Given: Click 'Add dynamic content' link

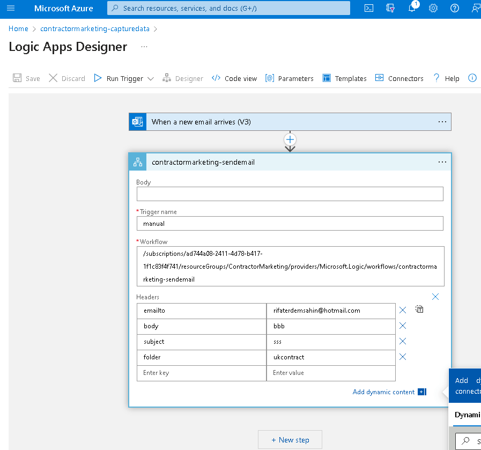Looking at the screenshot, I should click(x=383, y=392).
